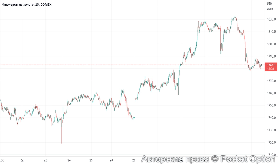Click date 24 on the time axis

coord(69,160)
